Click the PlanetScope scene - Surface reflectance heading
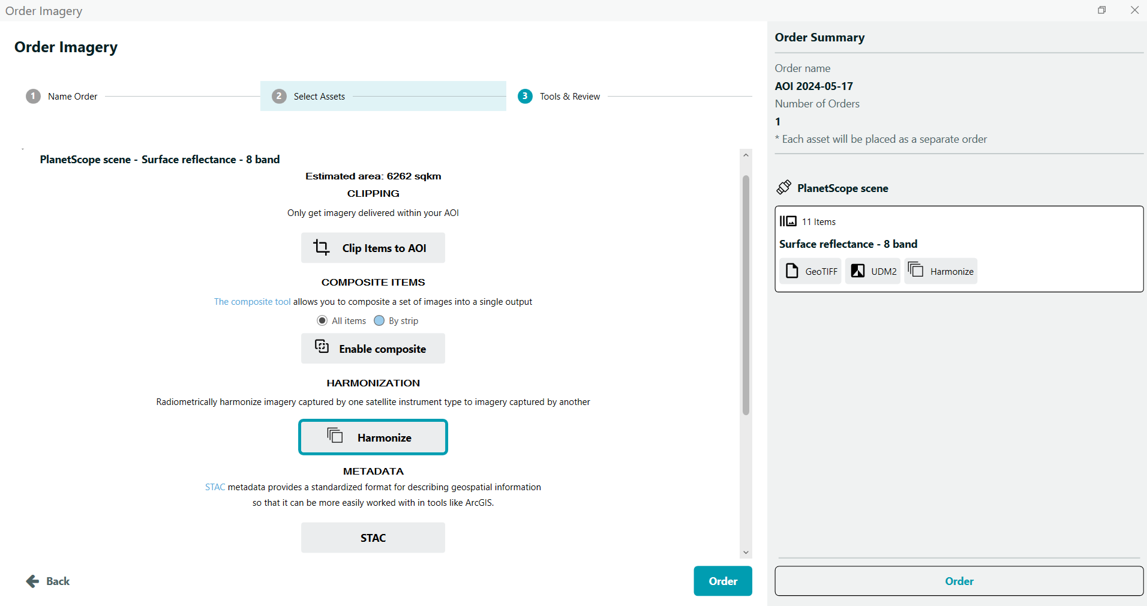The width and height of the screenshot is (1147, 606). coord(160,159)
